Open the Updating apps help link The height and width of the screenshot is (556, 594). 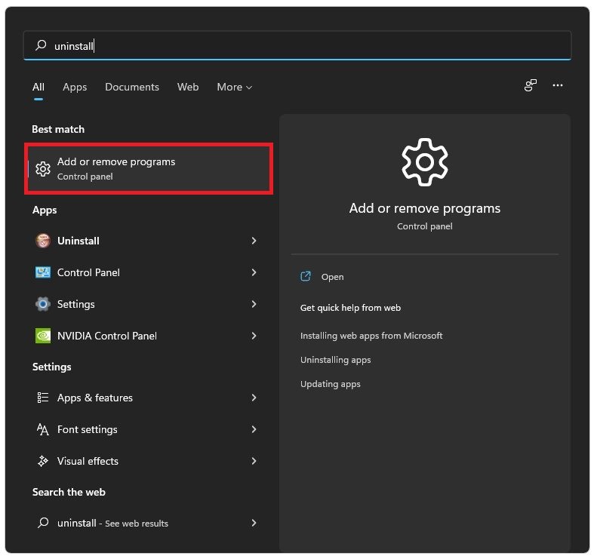point(330,384)
